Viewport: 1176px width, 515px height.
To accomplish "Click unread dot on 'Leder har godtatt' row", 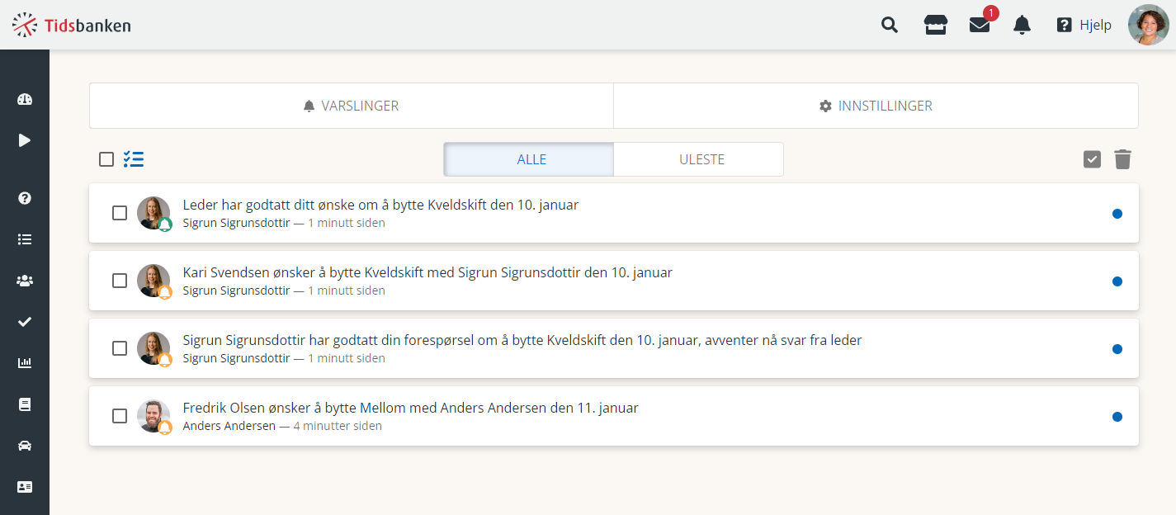I will point(1117,214).
